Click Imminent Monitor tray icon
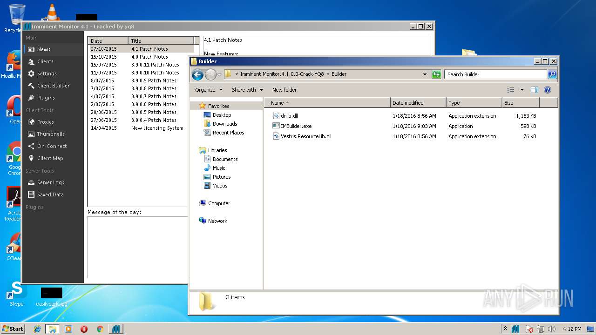Screen dimensions: 596x335 [515, 329]
